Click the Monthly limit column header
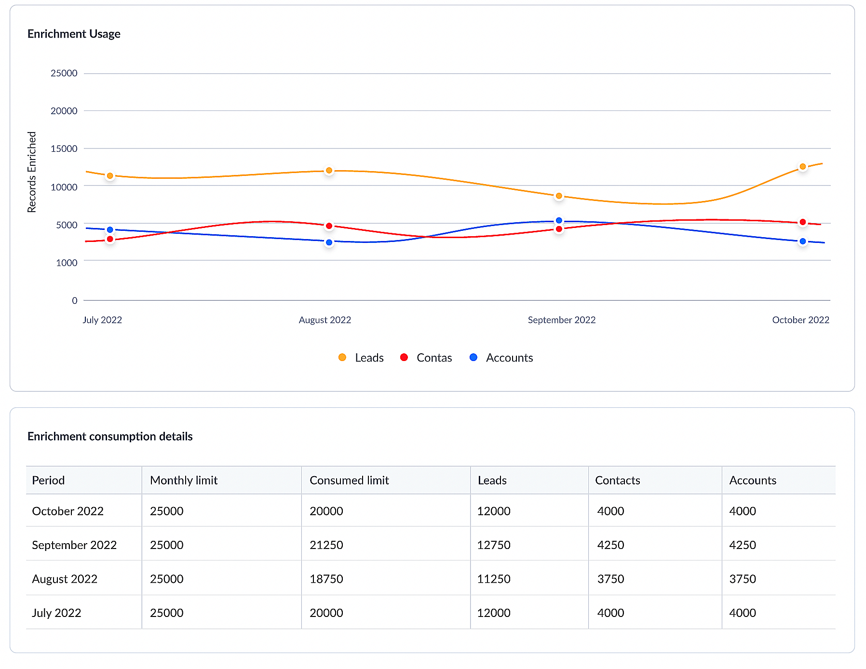This screenshot has width=866, height=669. [x=184, y=480]
